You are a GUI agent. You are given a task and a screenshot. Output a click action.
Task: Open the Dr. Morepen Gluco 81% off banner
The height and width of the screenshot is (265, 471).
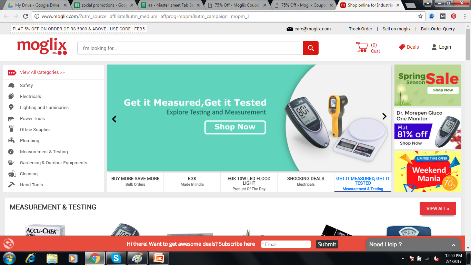(428, 128)
